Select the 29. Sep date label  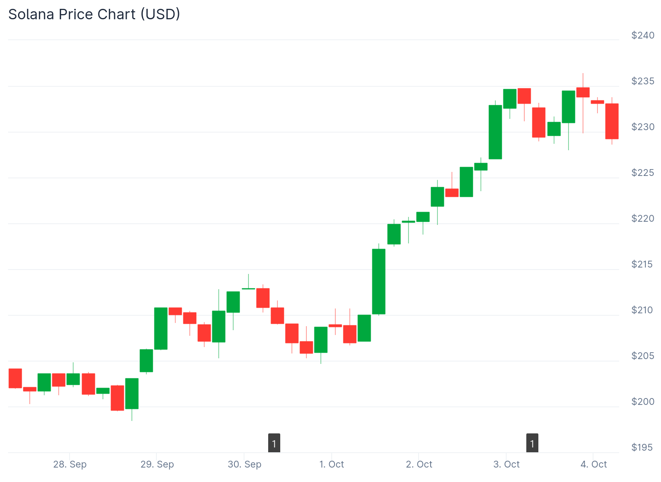157,464
